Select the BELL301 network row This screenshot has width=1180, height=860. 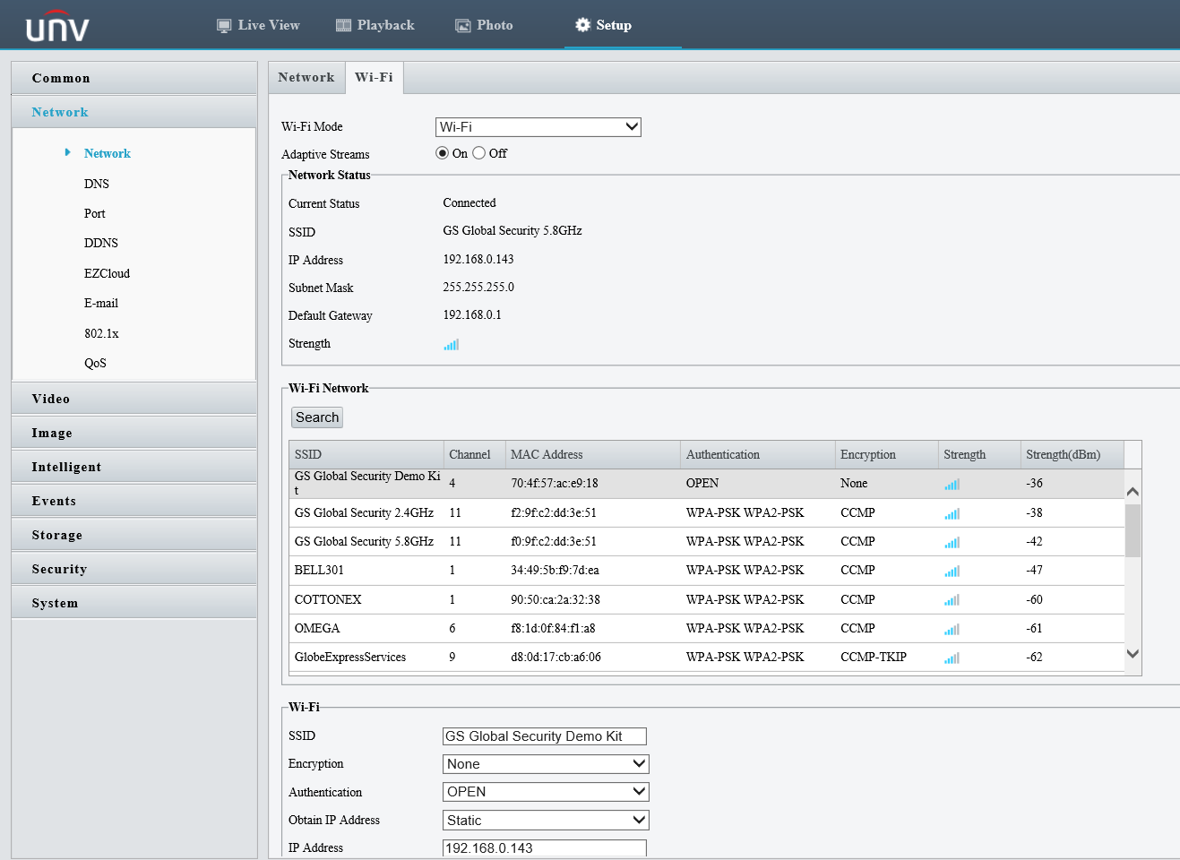[x=707, y=571]
